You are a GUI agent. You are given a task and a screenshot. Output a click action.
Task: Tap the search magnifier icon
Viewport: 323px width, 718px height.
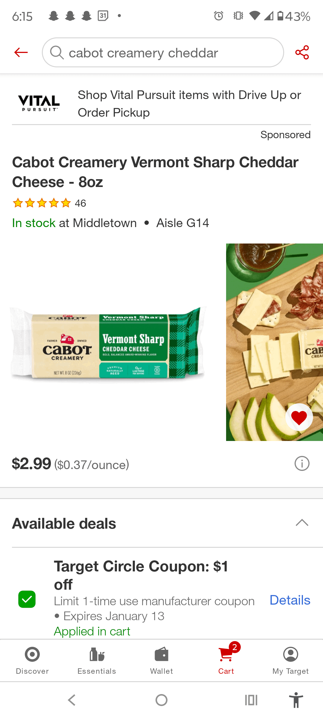tap(57, 52)
